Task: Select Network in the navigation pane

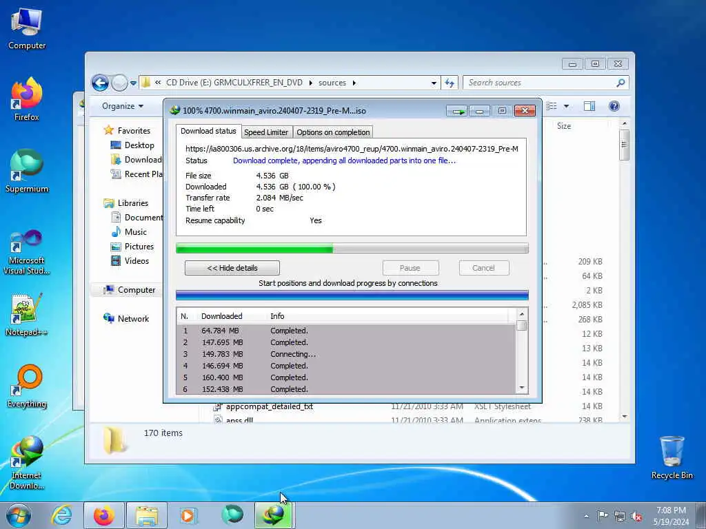Action: point(133,319)
